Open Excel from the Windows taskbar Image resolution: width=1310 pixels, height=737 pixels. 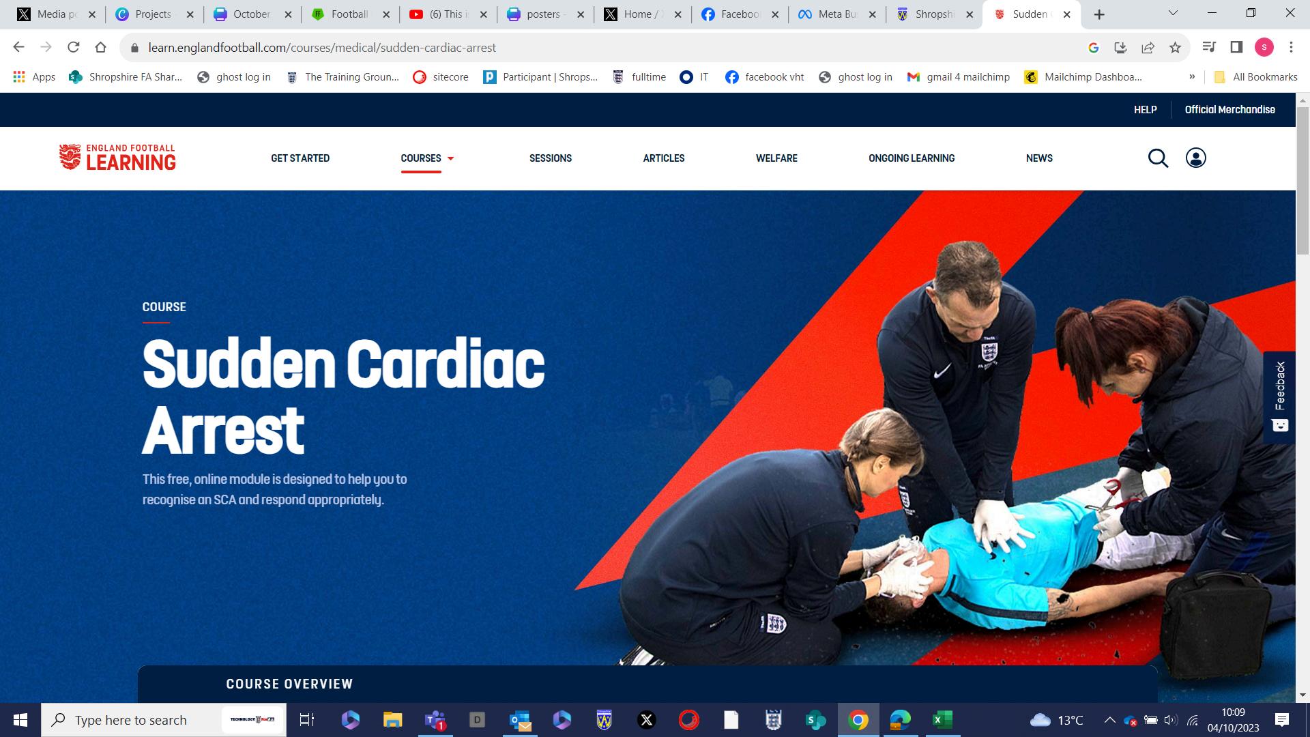[x=942, y=720]
